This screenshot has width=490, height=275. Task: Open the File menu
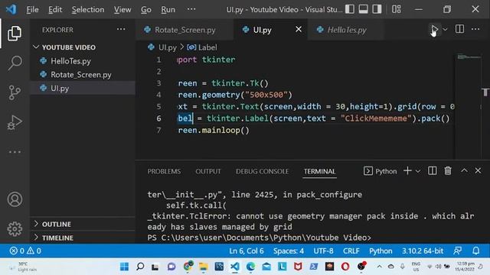(32, 10)
